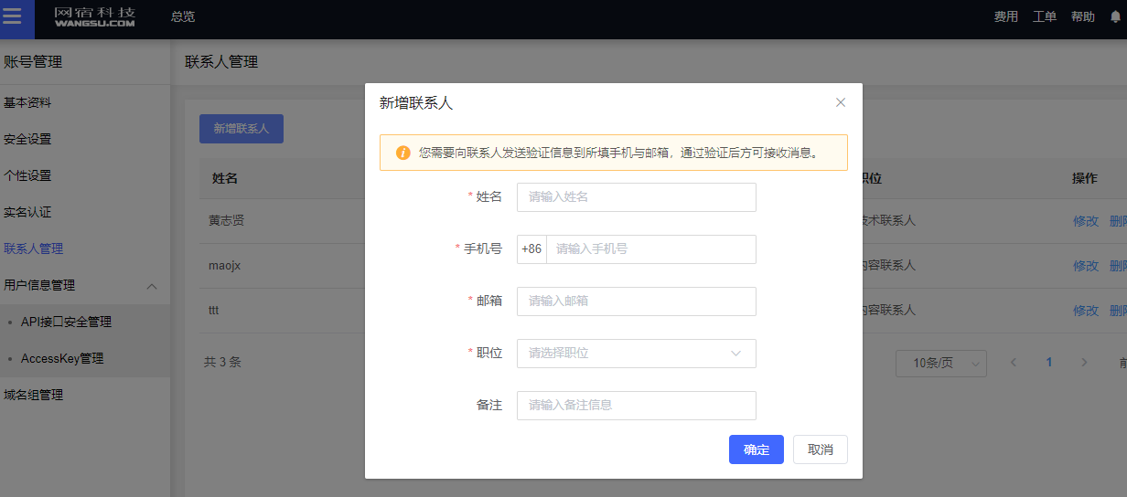The image size is (1127, 497).
Task: Open the 职位 position dropdown
Action: coord(636,354)
